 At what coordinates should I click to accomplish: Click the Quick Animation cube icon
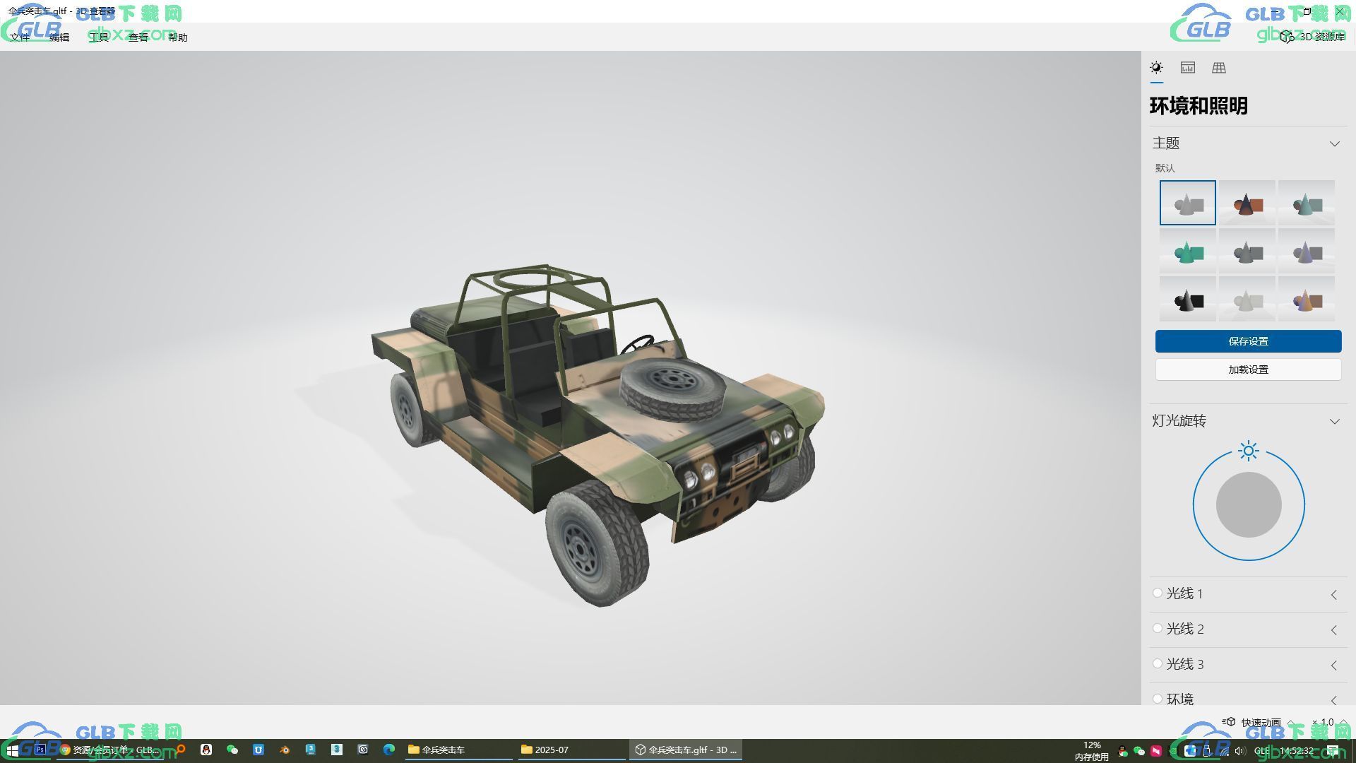point(1230,722)
